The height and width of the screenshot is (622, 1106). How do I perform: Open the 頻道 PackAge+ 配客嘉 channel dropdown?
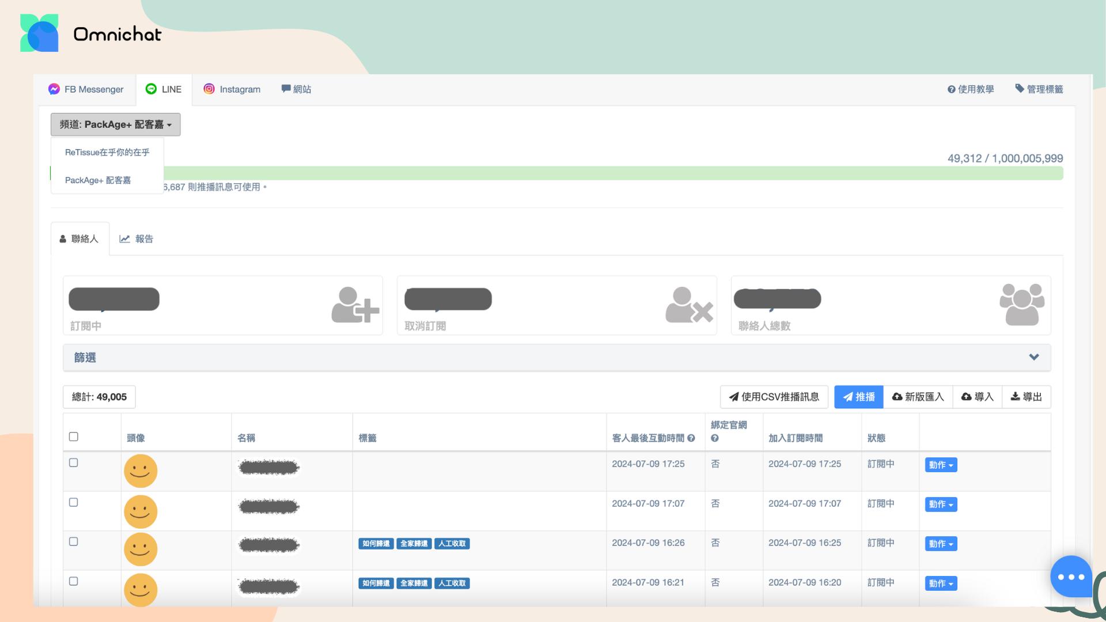[x=115, y=124]
